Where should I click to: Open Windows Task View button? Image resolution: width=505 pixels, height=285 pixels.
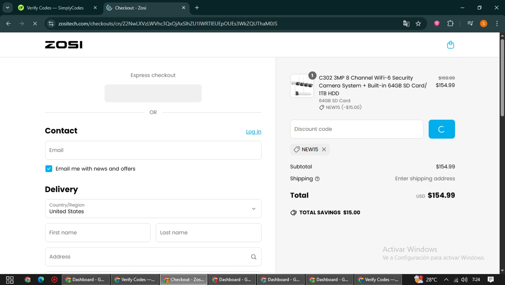click(10, 280)
